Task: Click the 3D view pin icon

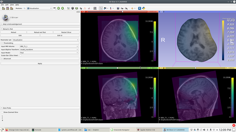Action: click(x=160, y=12)
